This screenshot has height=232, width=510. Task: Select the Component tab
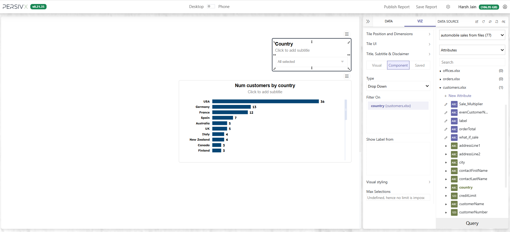(398, 65)
